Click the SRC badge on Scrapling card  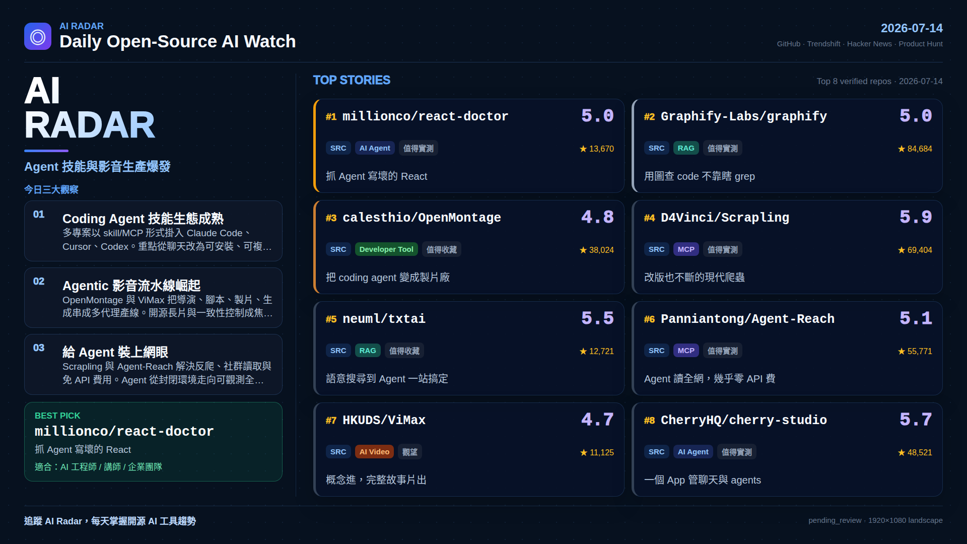657,249
